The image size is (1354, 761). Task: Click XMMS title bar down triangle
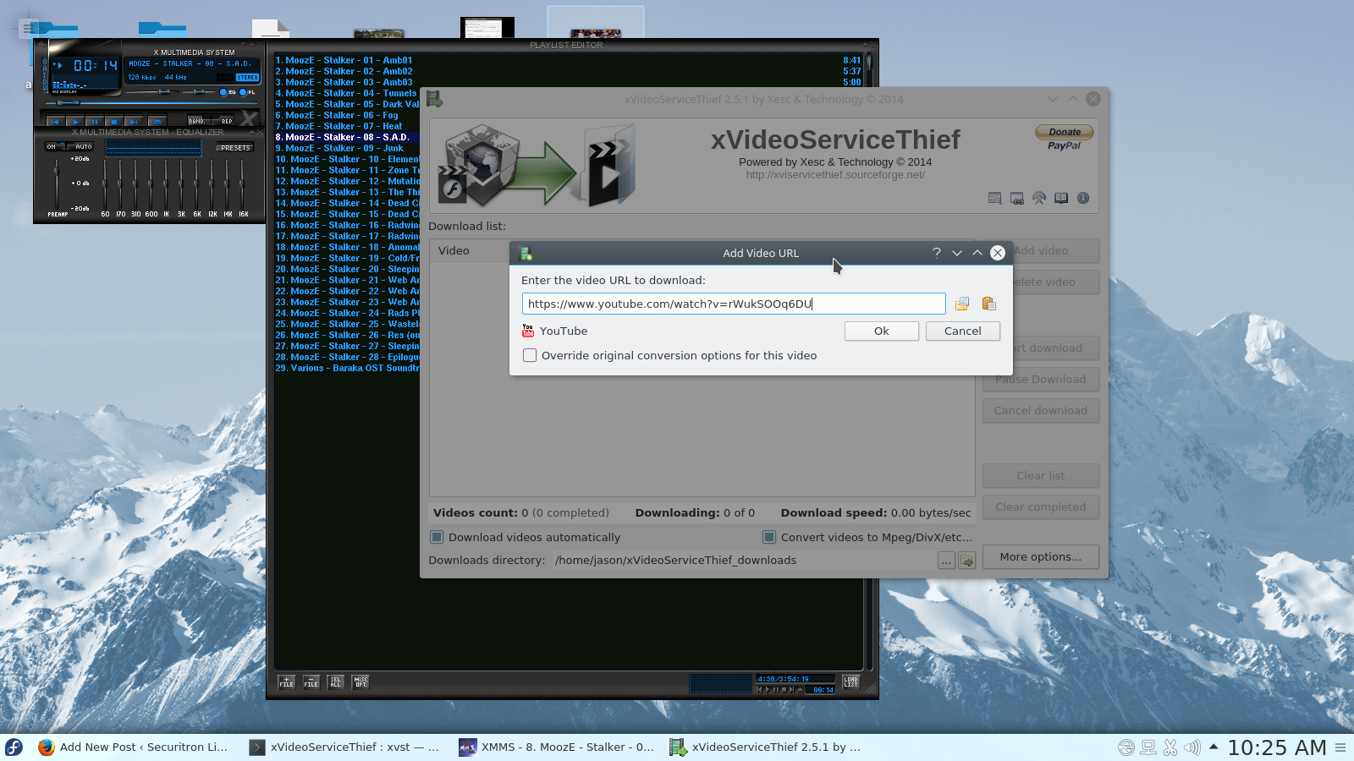pos(244,44)
